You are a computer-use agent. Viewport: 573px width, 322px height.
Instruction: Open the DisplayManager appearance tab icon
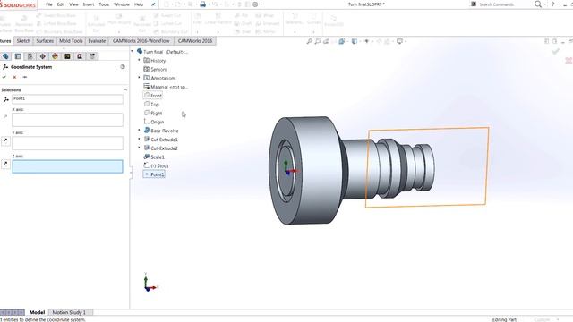coord(55,56)
